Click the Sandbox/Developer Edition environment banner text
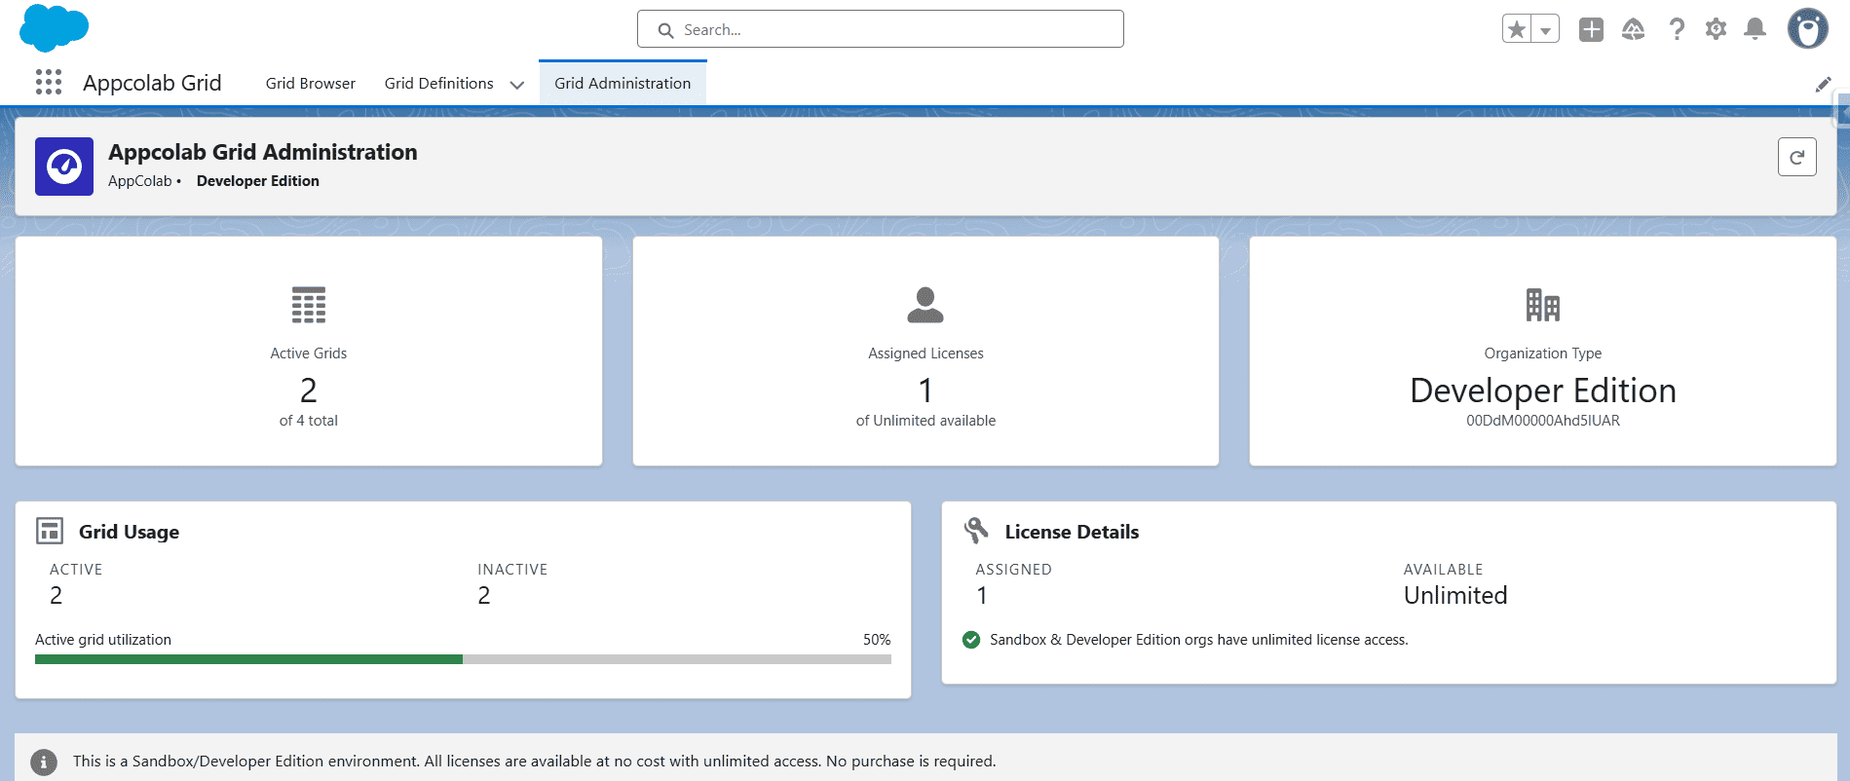The width and height of the screenshot is (1850, 781). click(534, 762)
